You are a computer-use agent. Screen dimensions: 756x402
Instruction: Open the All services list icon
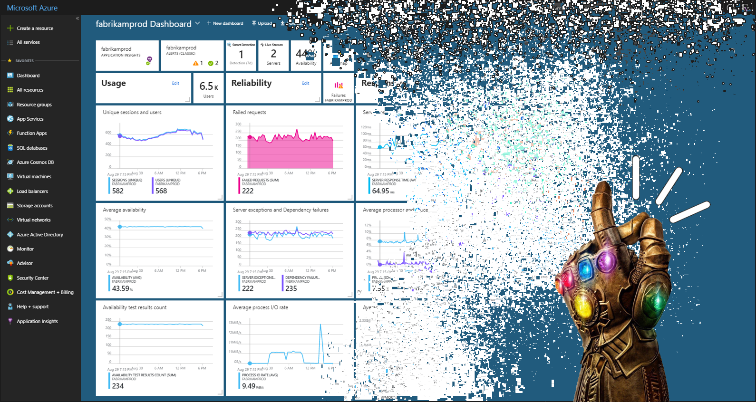(10, 42)
